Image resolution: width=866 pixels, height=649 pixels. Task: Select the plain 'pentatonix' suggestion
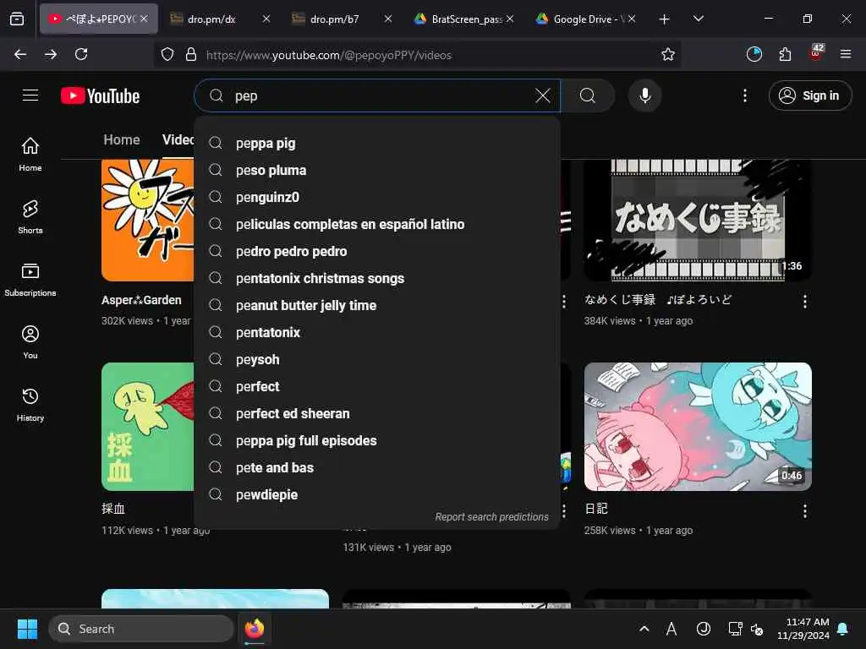coord(377,333)
